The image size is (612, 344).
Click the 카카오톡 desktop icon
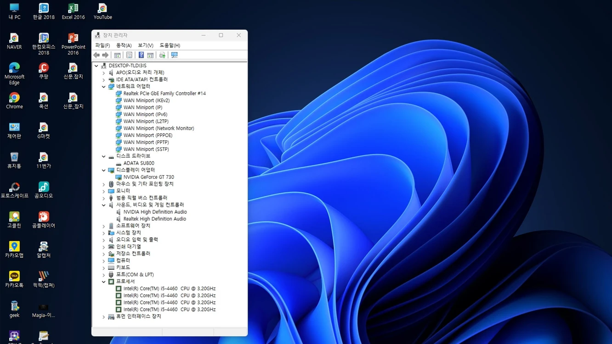pyautogui.click(x=14, y=280)
